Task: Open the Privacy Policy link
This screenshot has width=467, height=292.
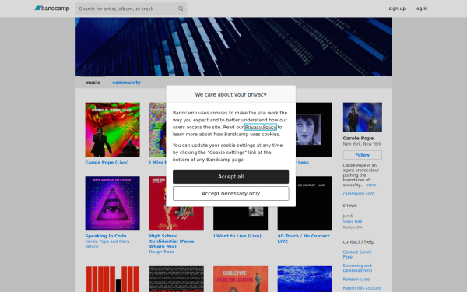Action: (260, 127)
